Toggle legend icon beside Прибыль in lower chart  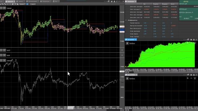(x=127, y=79)
